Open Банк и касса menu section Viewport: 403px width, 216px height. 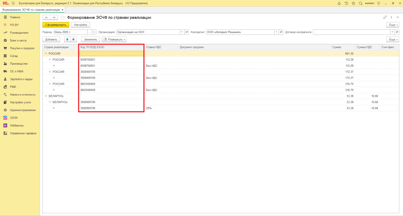(x=18, y=40)
